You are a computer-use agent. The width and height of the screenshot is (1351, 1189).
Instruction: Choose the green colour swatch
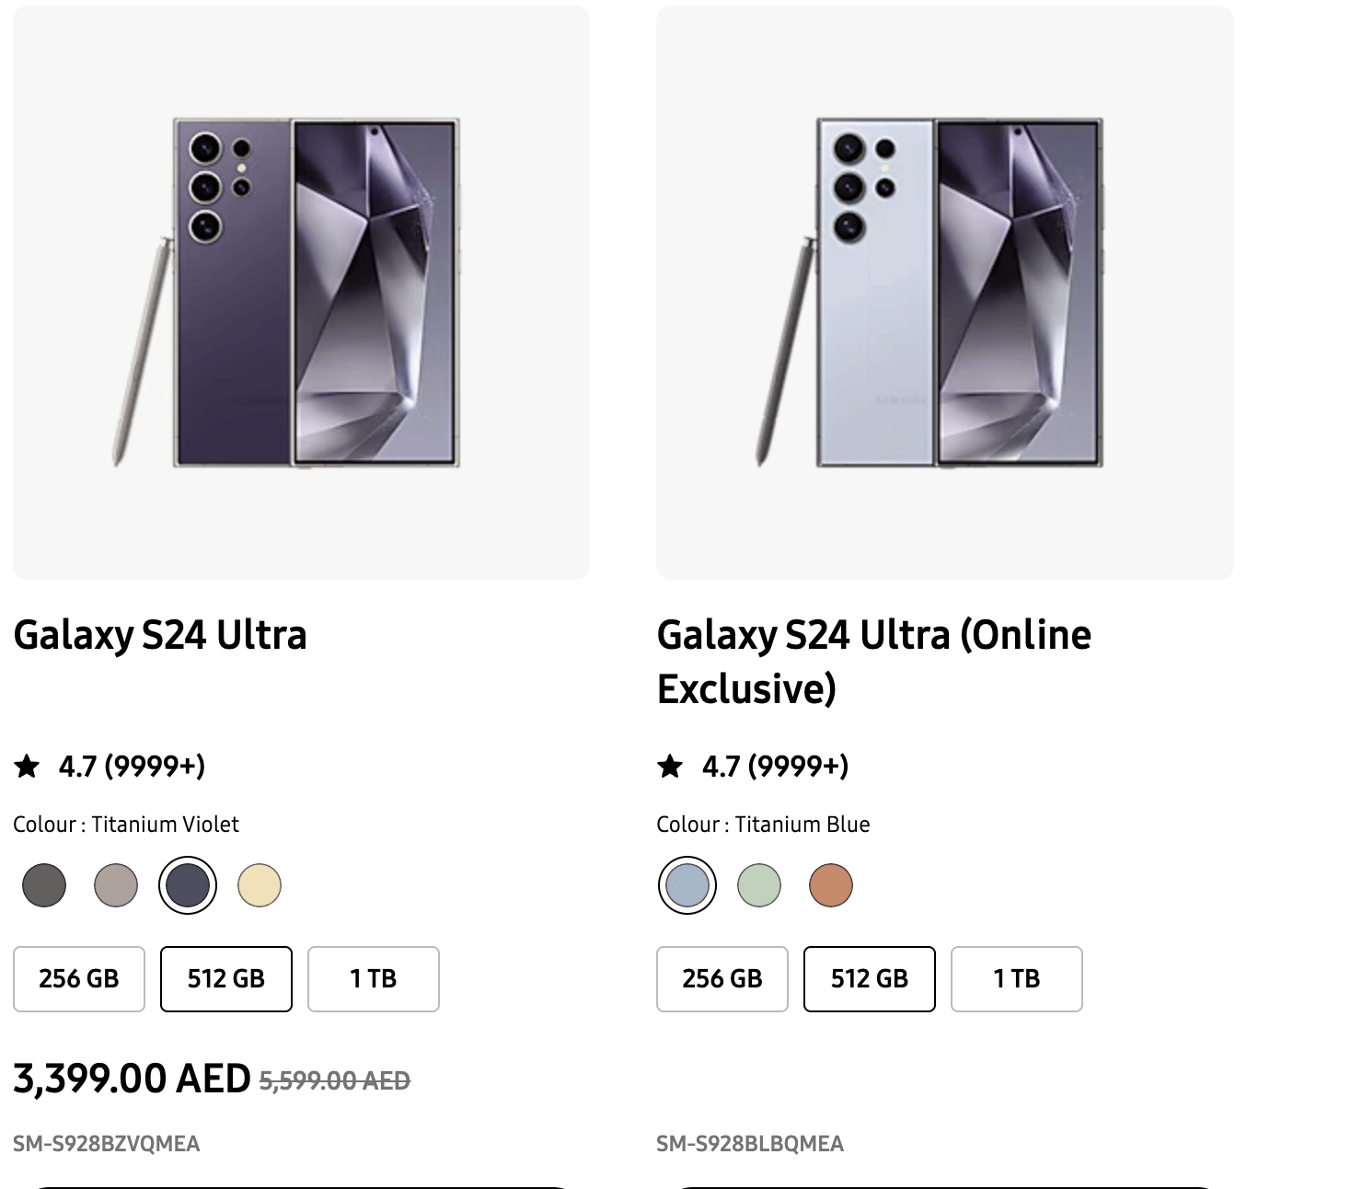pyautogui.click(x=759, y=885)
